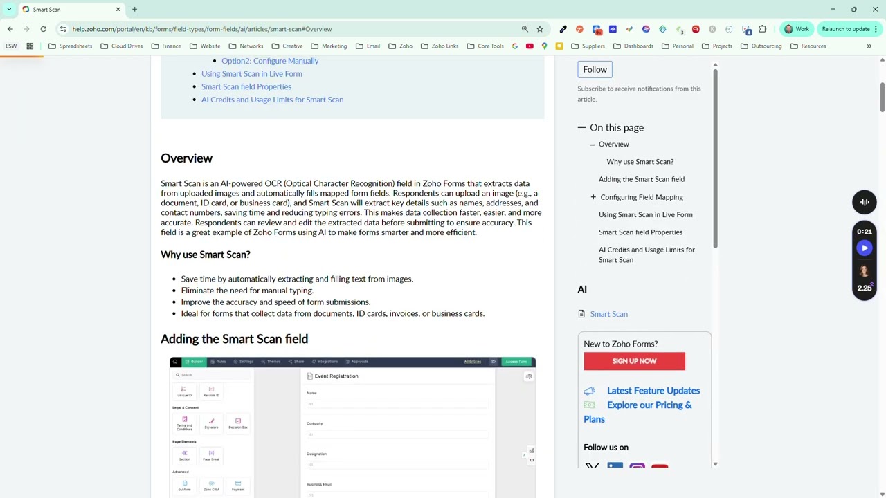Open Smart Scan field Properties link in contents
The width and height of the screenshot is (886, 498).
(246, 87)
